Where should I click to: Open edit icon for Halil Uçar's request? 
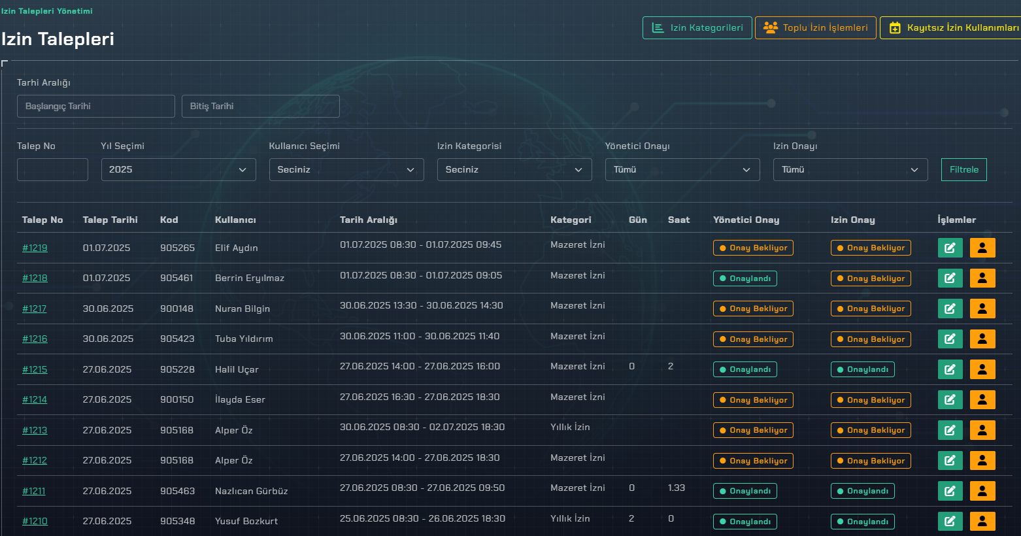point(950,369)
